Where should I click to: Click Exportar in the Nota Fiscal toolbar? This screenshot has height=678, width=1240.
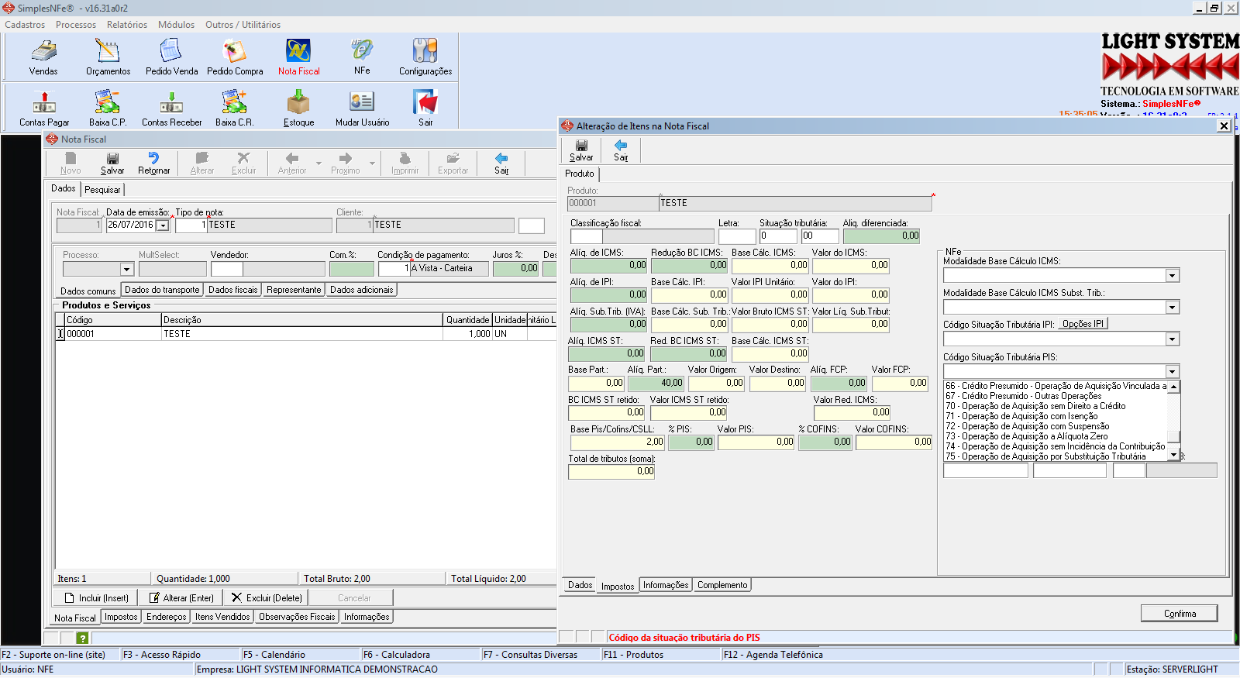click(453, 163)
